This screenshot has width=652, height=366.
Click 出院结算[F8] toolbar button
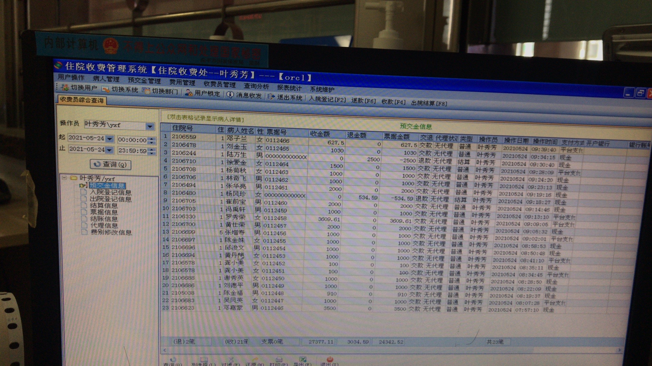click(429, 103)
